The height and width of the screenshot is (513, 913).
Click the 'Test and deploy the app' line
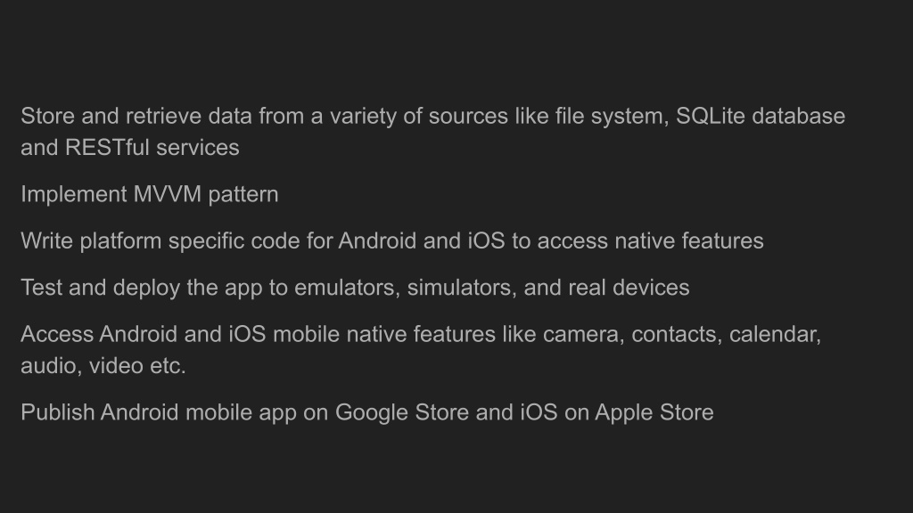[x=355, y=288]
